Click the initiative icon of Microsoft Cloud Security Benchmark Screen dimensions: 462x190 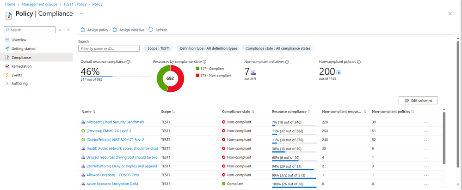pos(83,122)
